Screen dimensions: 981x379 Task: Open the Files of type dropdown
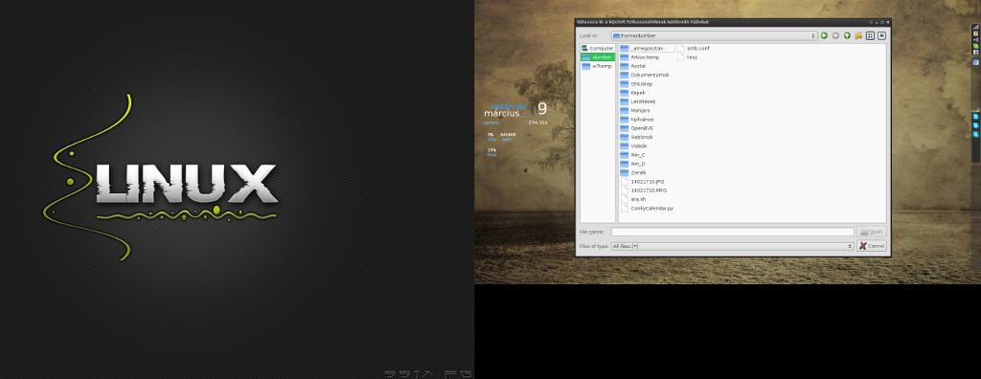tap(732, 246)
